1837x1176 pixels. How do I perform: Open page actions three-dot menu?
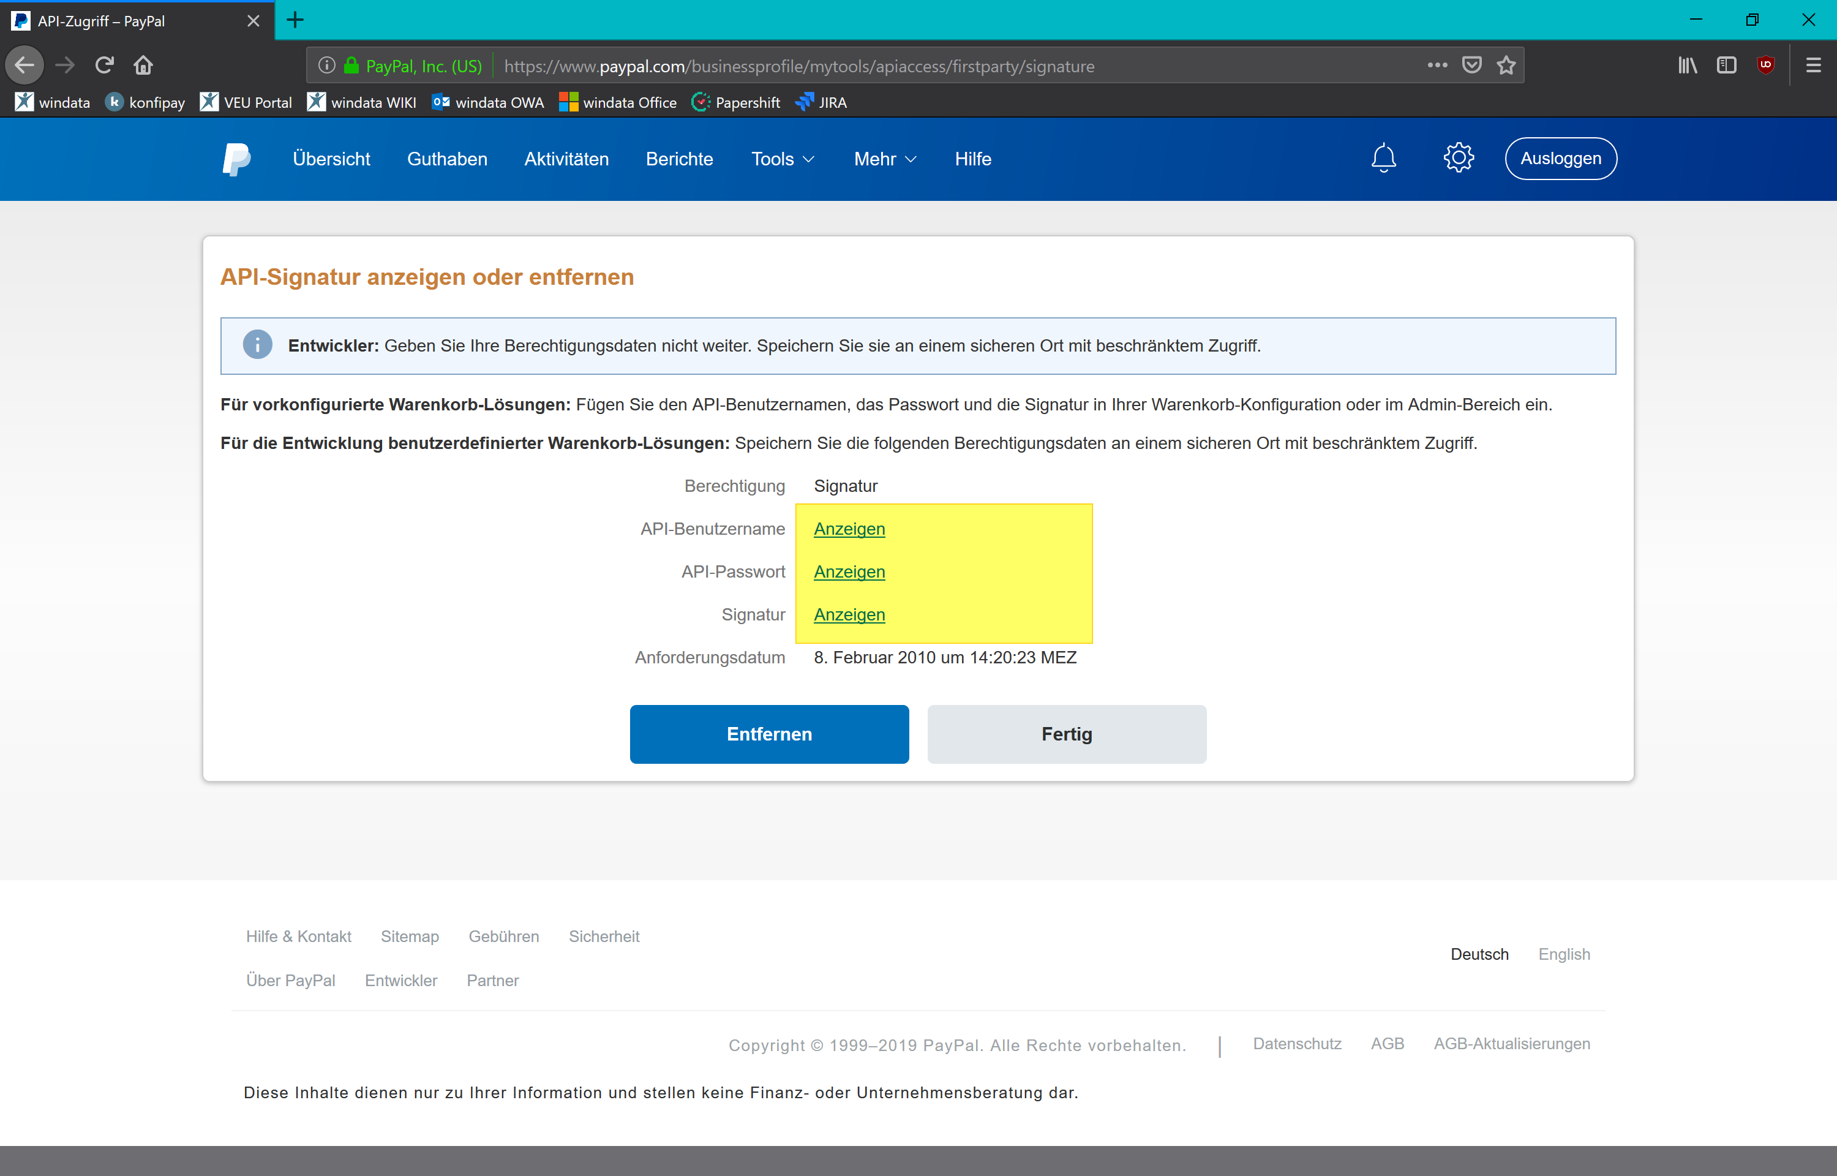(1437, 66)
